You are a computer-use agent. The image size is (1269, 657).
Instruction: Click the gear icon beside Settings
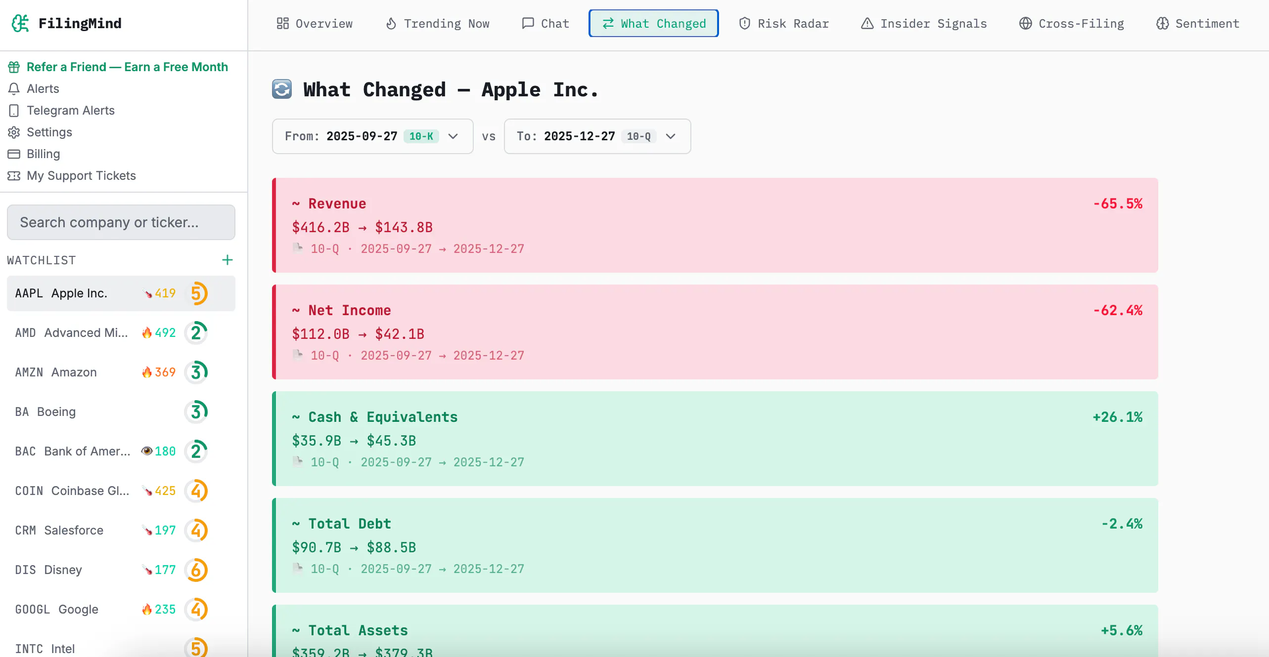coord(14,132)
